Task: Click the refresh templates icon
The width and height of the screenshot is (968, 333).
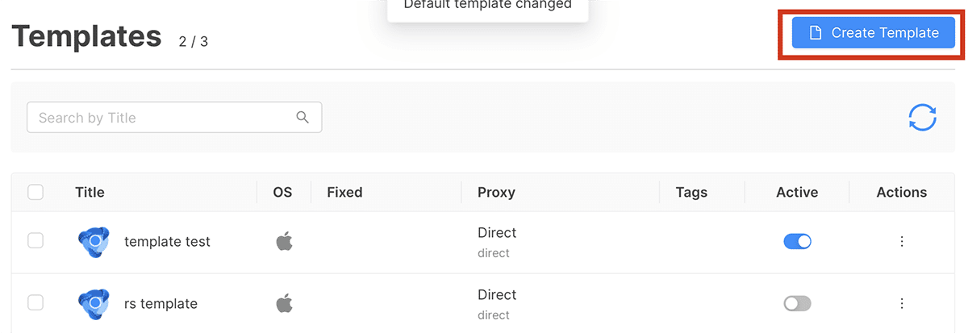Action: pyautogui.click(x=922, y=118)
